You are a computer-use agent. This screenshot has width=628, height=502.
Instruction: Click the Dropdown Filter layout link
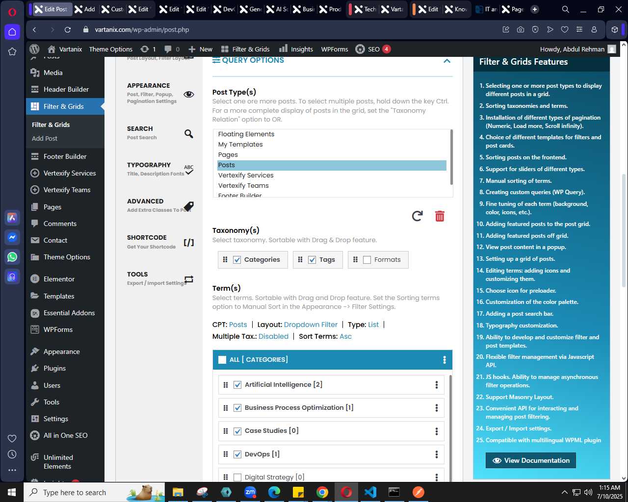[x=311, y=325]
